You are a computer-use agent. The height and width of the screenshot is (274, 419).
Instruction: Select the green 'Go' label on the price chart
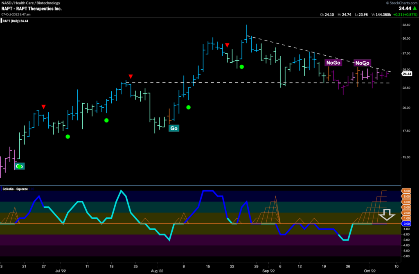[173, 128]
